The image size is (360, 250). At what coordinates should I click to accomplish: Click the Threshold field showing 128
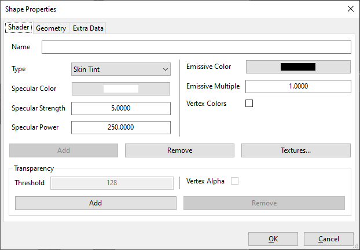tap(112, 183)
